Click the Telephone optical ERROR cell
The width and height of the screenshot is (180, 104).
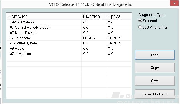pos(114,38)
